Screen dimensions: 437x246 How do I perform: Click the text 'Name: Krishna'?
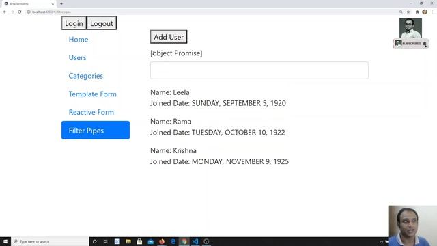pos(173,150)
